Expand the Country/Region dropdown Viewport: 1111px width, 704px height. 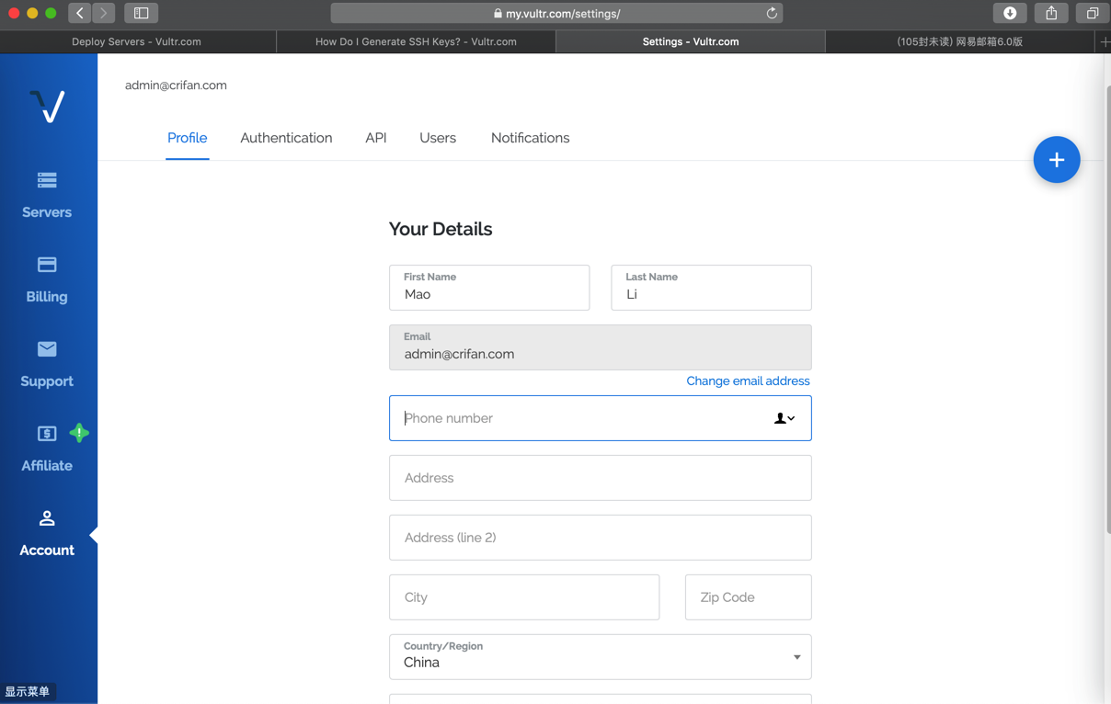tap(796, 657)
